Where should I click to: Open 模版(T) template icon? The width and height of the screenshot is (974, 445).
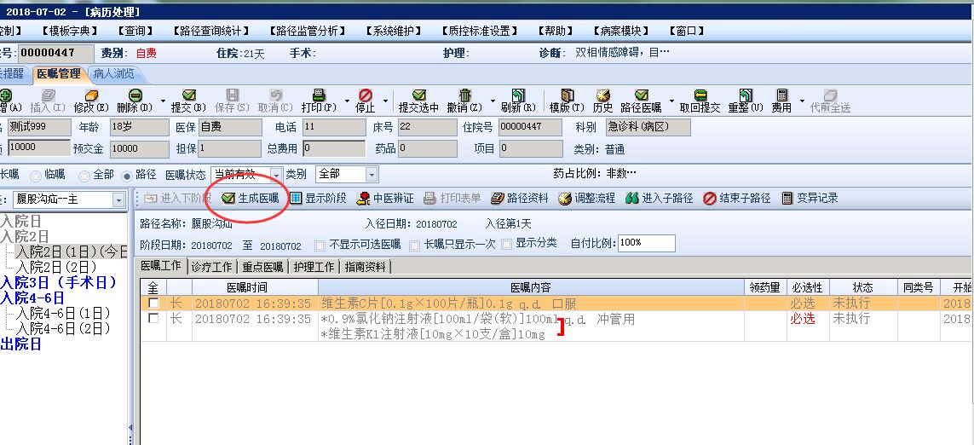(568, 95)
